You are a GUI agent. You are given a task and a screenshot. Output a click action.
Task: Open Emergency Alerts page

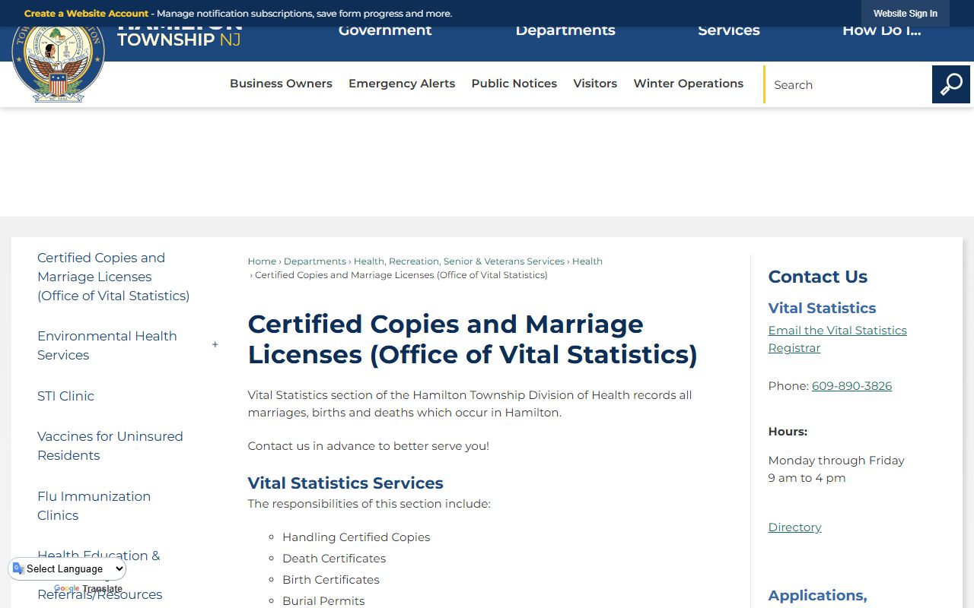402,84
